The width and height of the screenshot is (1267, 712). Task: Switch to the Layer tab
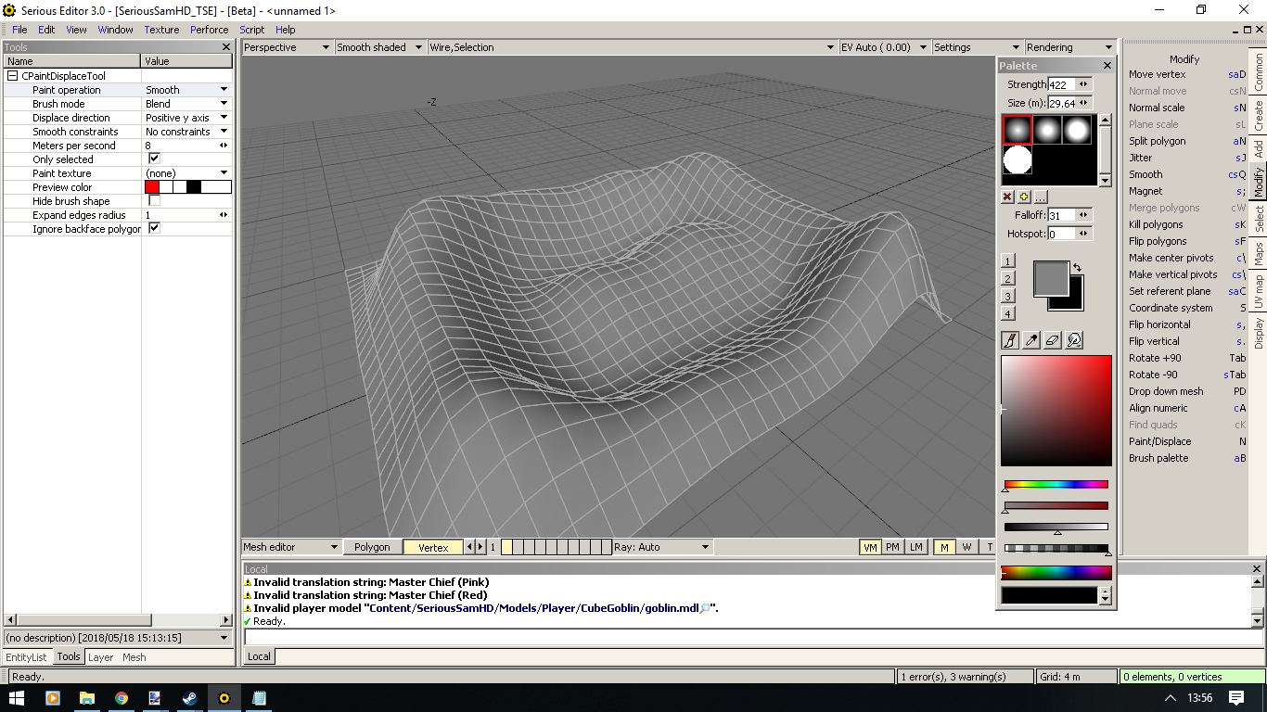click(100, 657)
